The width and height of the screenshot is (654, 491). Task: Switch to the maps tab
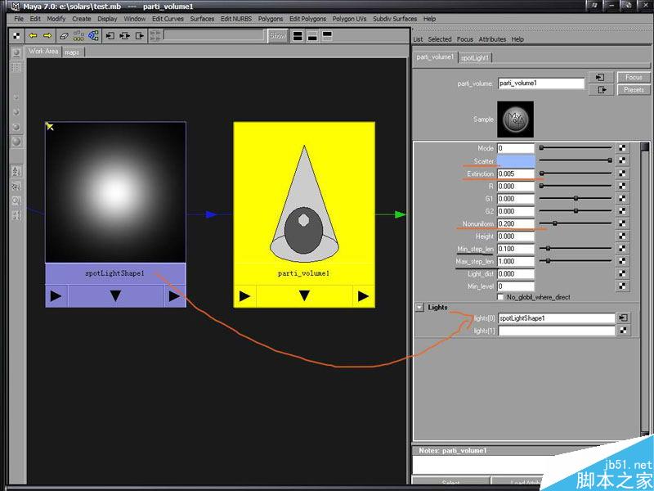point(72,52)
